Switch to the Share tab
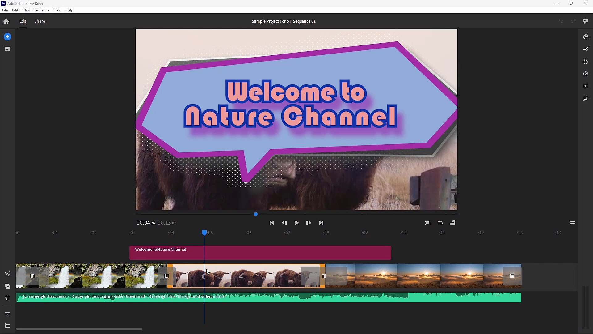This screenshot has width=593, height=334. pos(40,21)
